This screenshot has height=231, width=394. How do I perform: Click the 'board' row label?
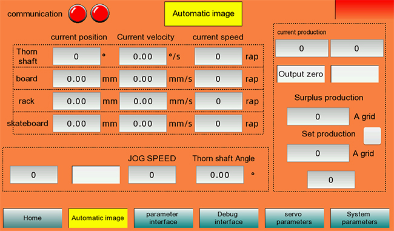27,79
